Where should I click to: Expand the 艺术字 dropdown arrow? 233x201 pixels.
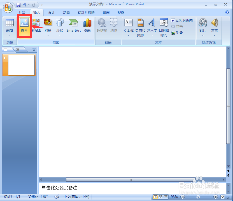point(152,35)
